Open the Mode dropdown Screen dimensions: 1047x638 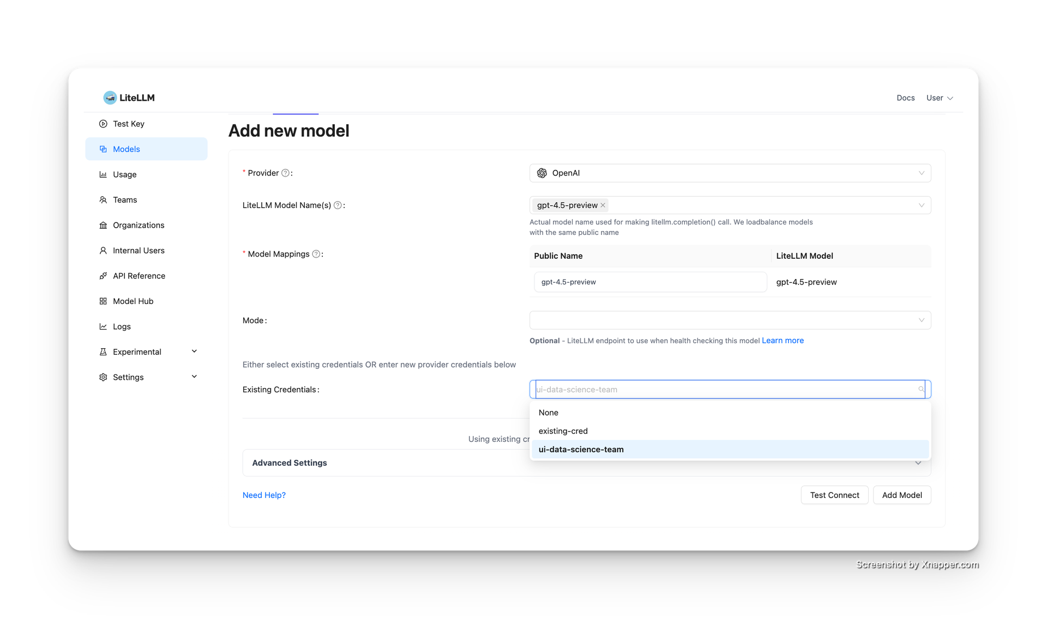[730, 320]
